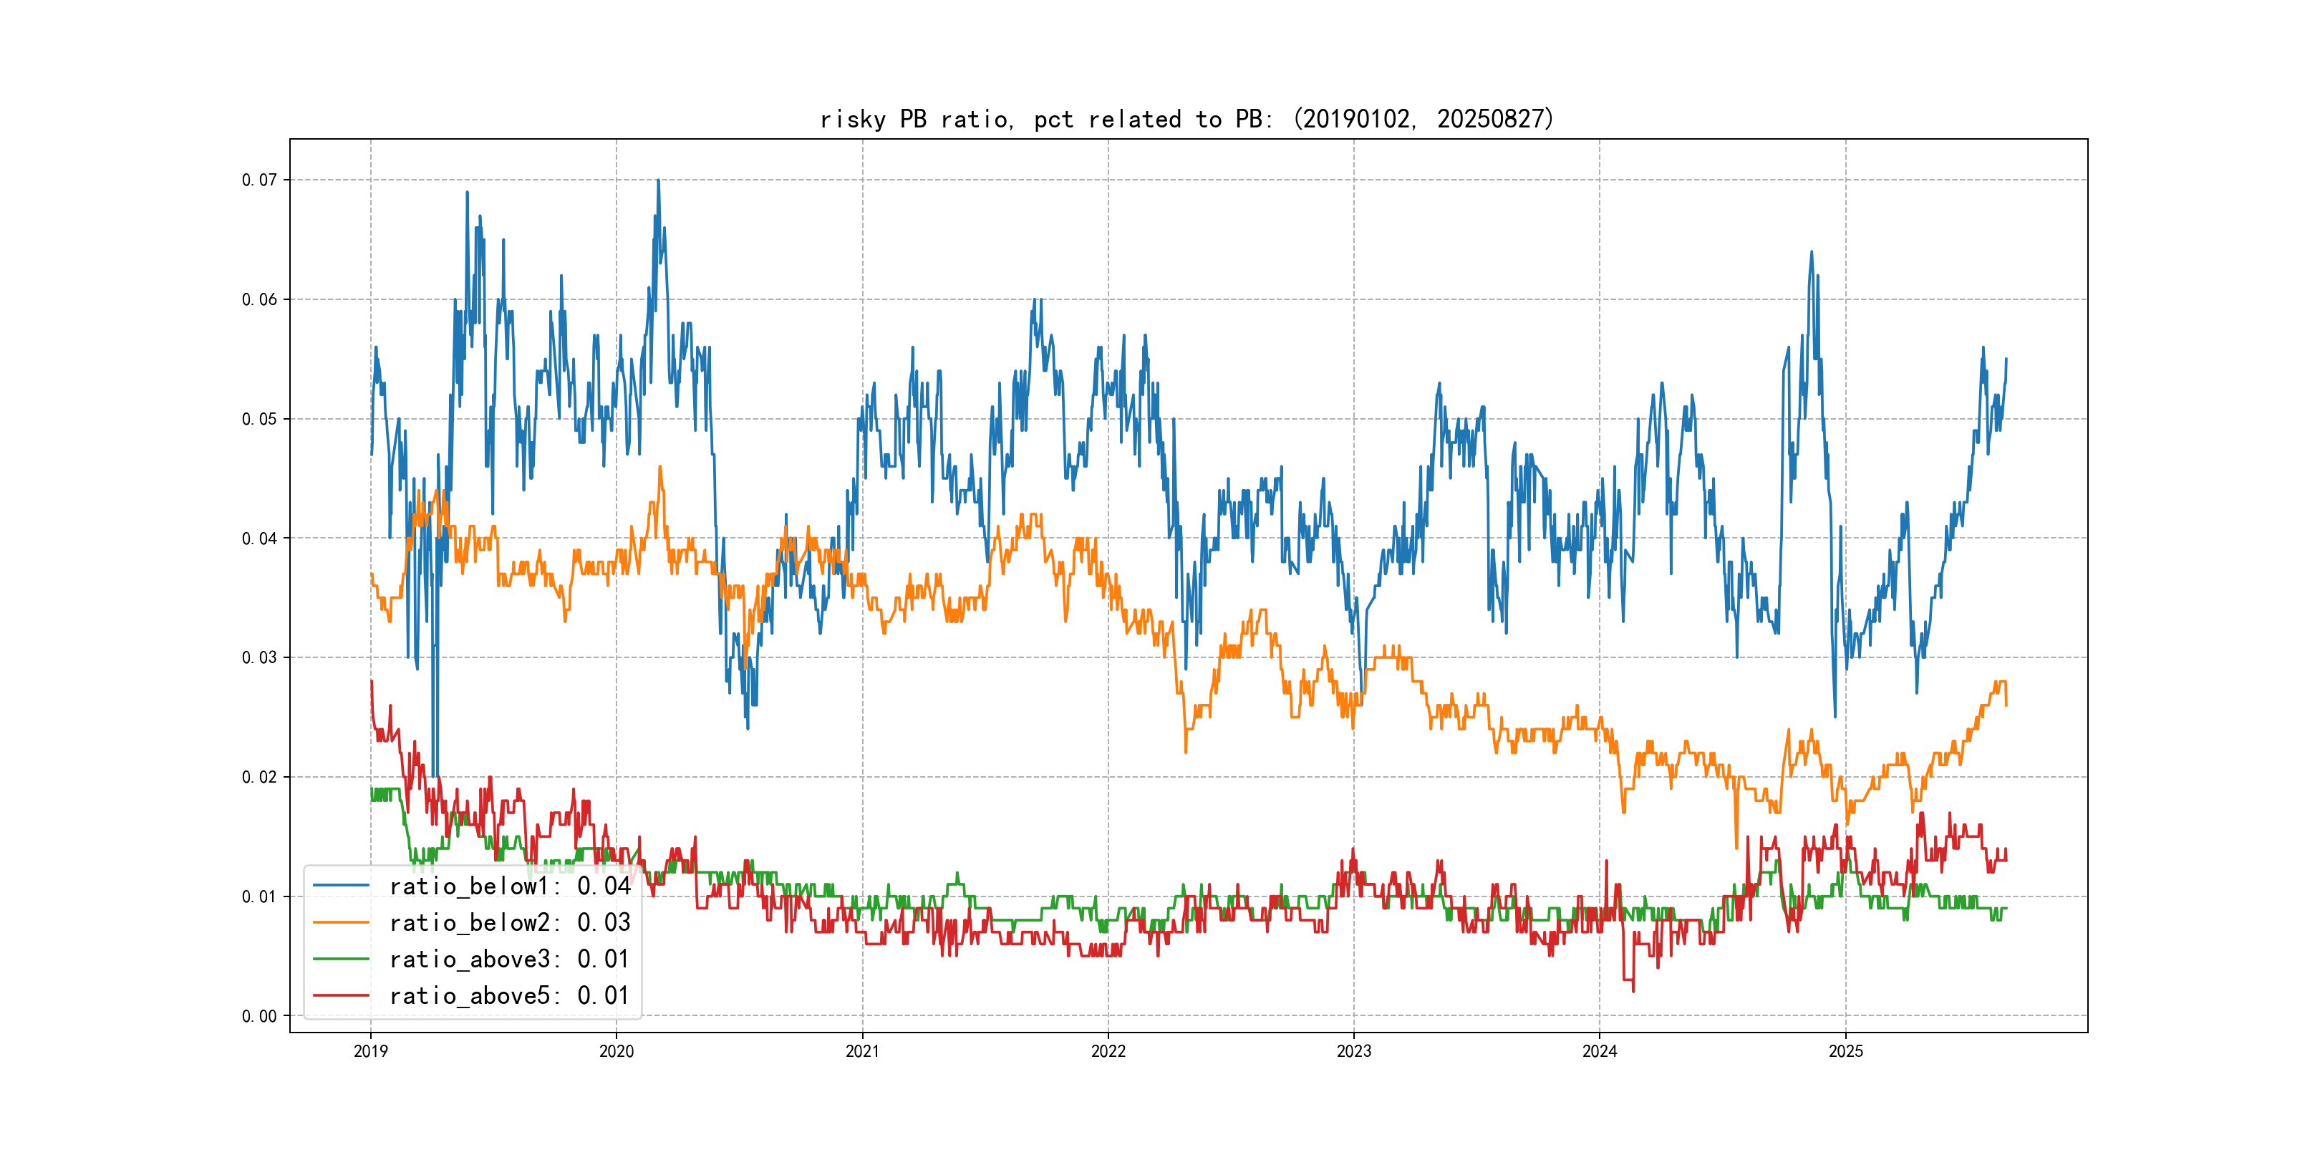Viewport: 2320px width, 1160px height.
Task: Click the blue ratio_below1 legend line
Action: (x=340, y=886)
